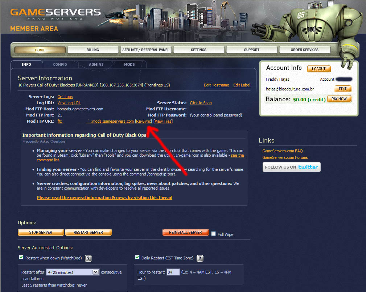This screenshot has height=292, width=366.
Task: Click the Click to Scan link
Action: [201, 103]
